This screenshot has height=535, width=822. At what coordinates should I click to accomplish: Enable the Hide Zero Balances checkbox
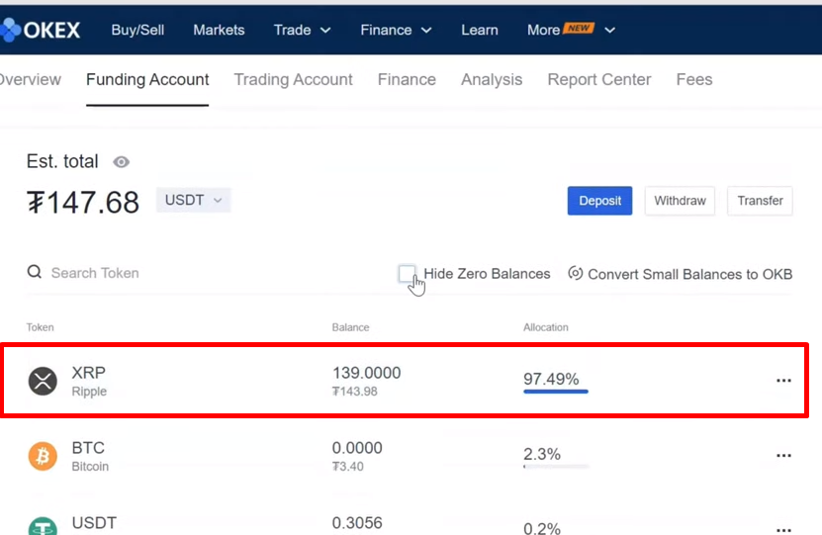pos(407,273)
